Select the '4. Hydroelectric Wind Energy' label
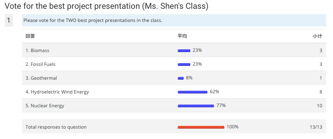The width and height of the screenshot is (333, 139). 57,92
